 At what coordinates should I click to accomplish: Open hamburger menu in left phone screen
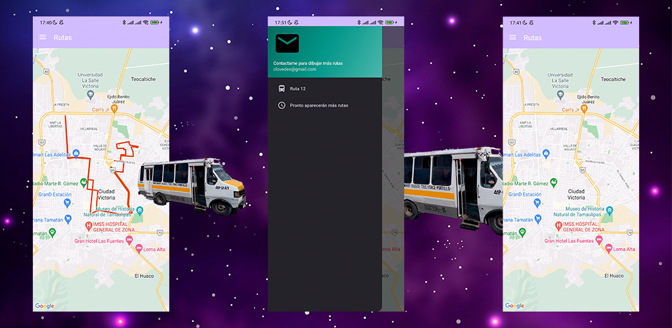43,37
